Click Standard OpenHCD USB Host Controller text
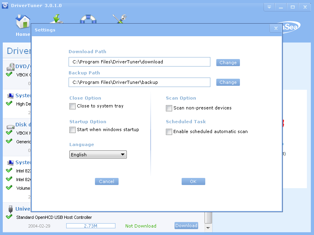This screenshot has height=235, width=314. 54,217
